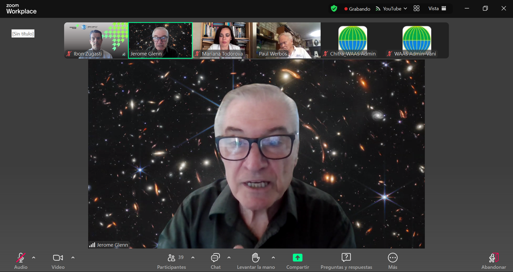Unmute the microphone via Audio button

(20, 258)
